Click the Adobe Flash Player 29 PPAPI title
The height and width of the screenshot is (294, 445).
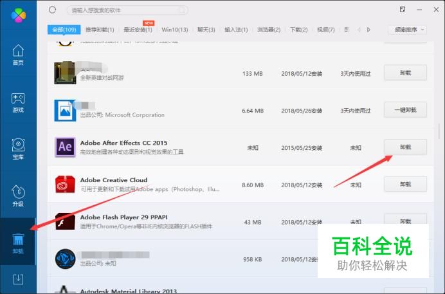(x=123, y=217)
